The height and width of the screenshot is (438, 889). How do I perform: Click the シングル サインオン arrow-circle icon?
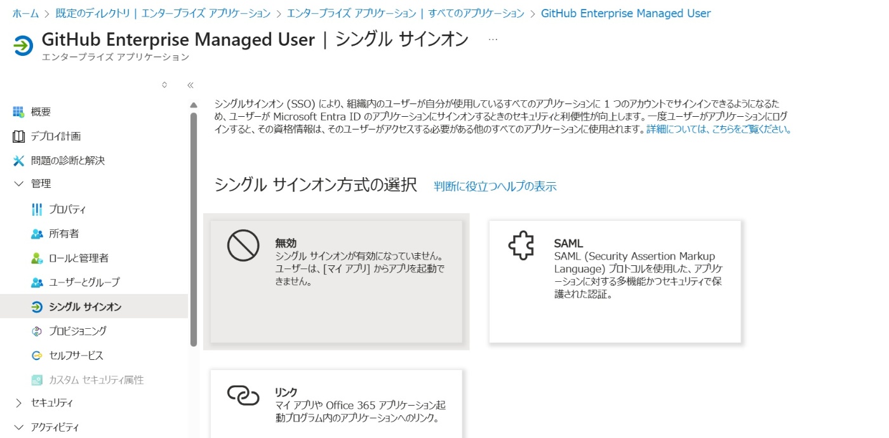37,307
